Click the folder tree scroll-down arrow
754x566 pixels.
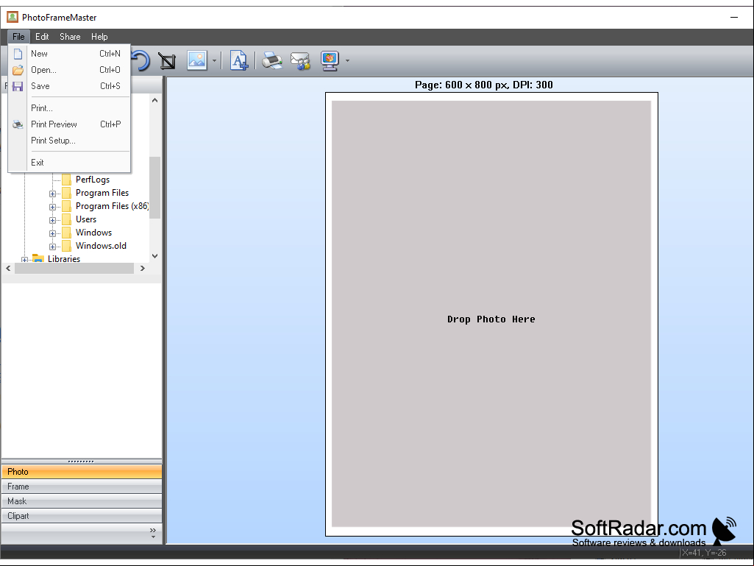click(154, 256)
